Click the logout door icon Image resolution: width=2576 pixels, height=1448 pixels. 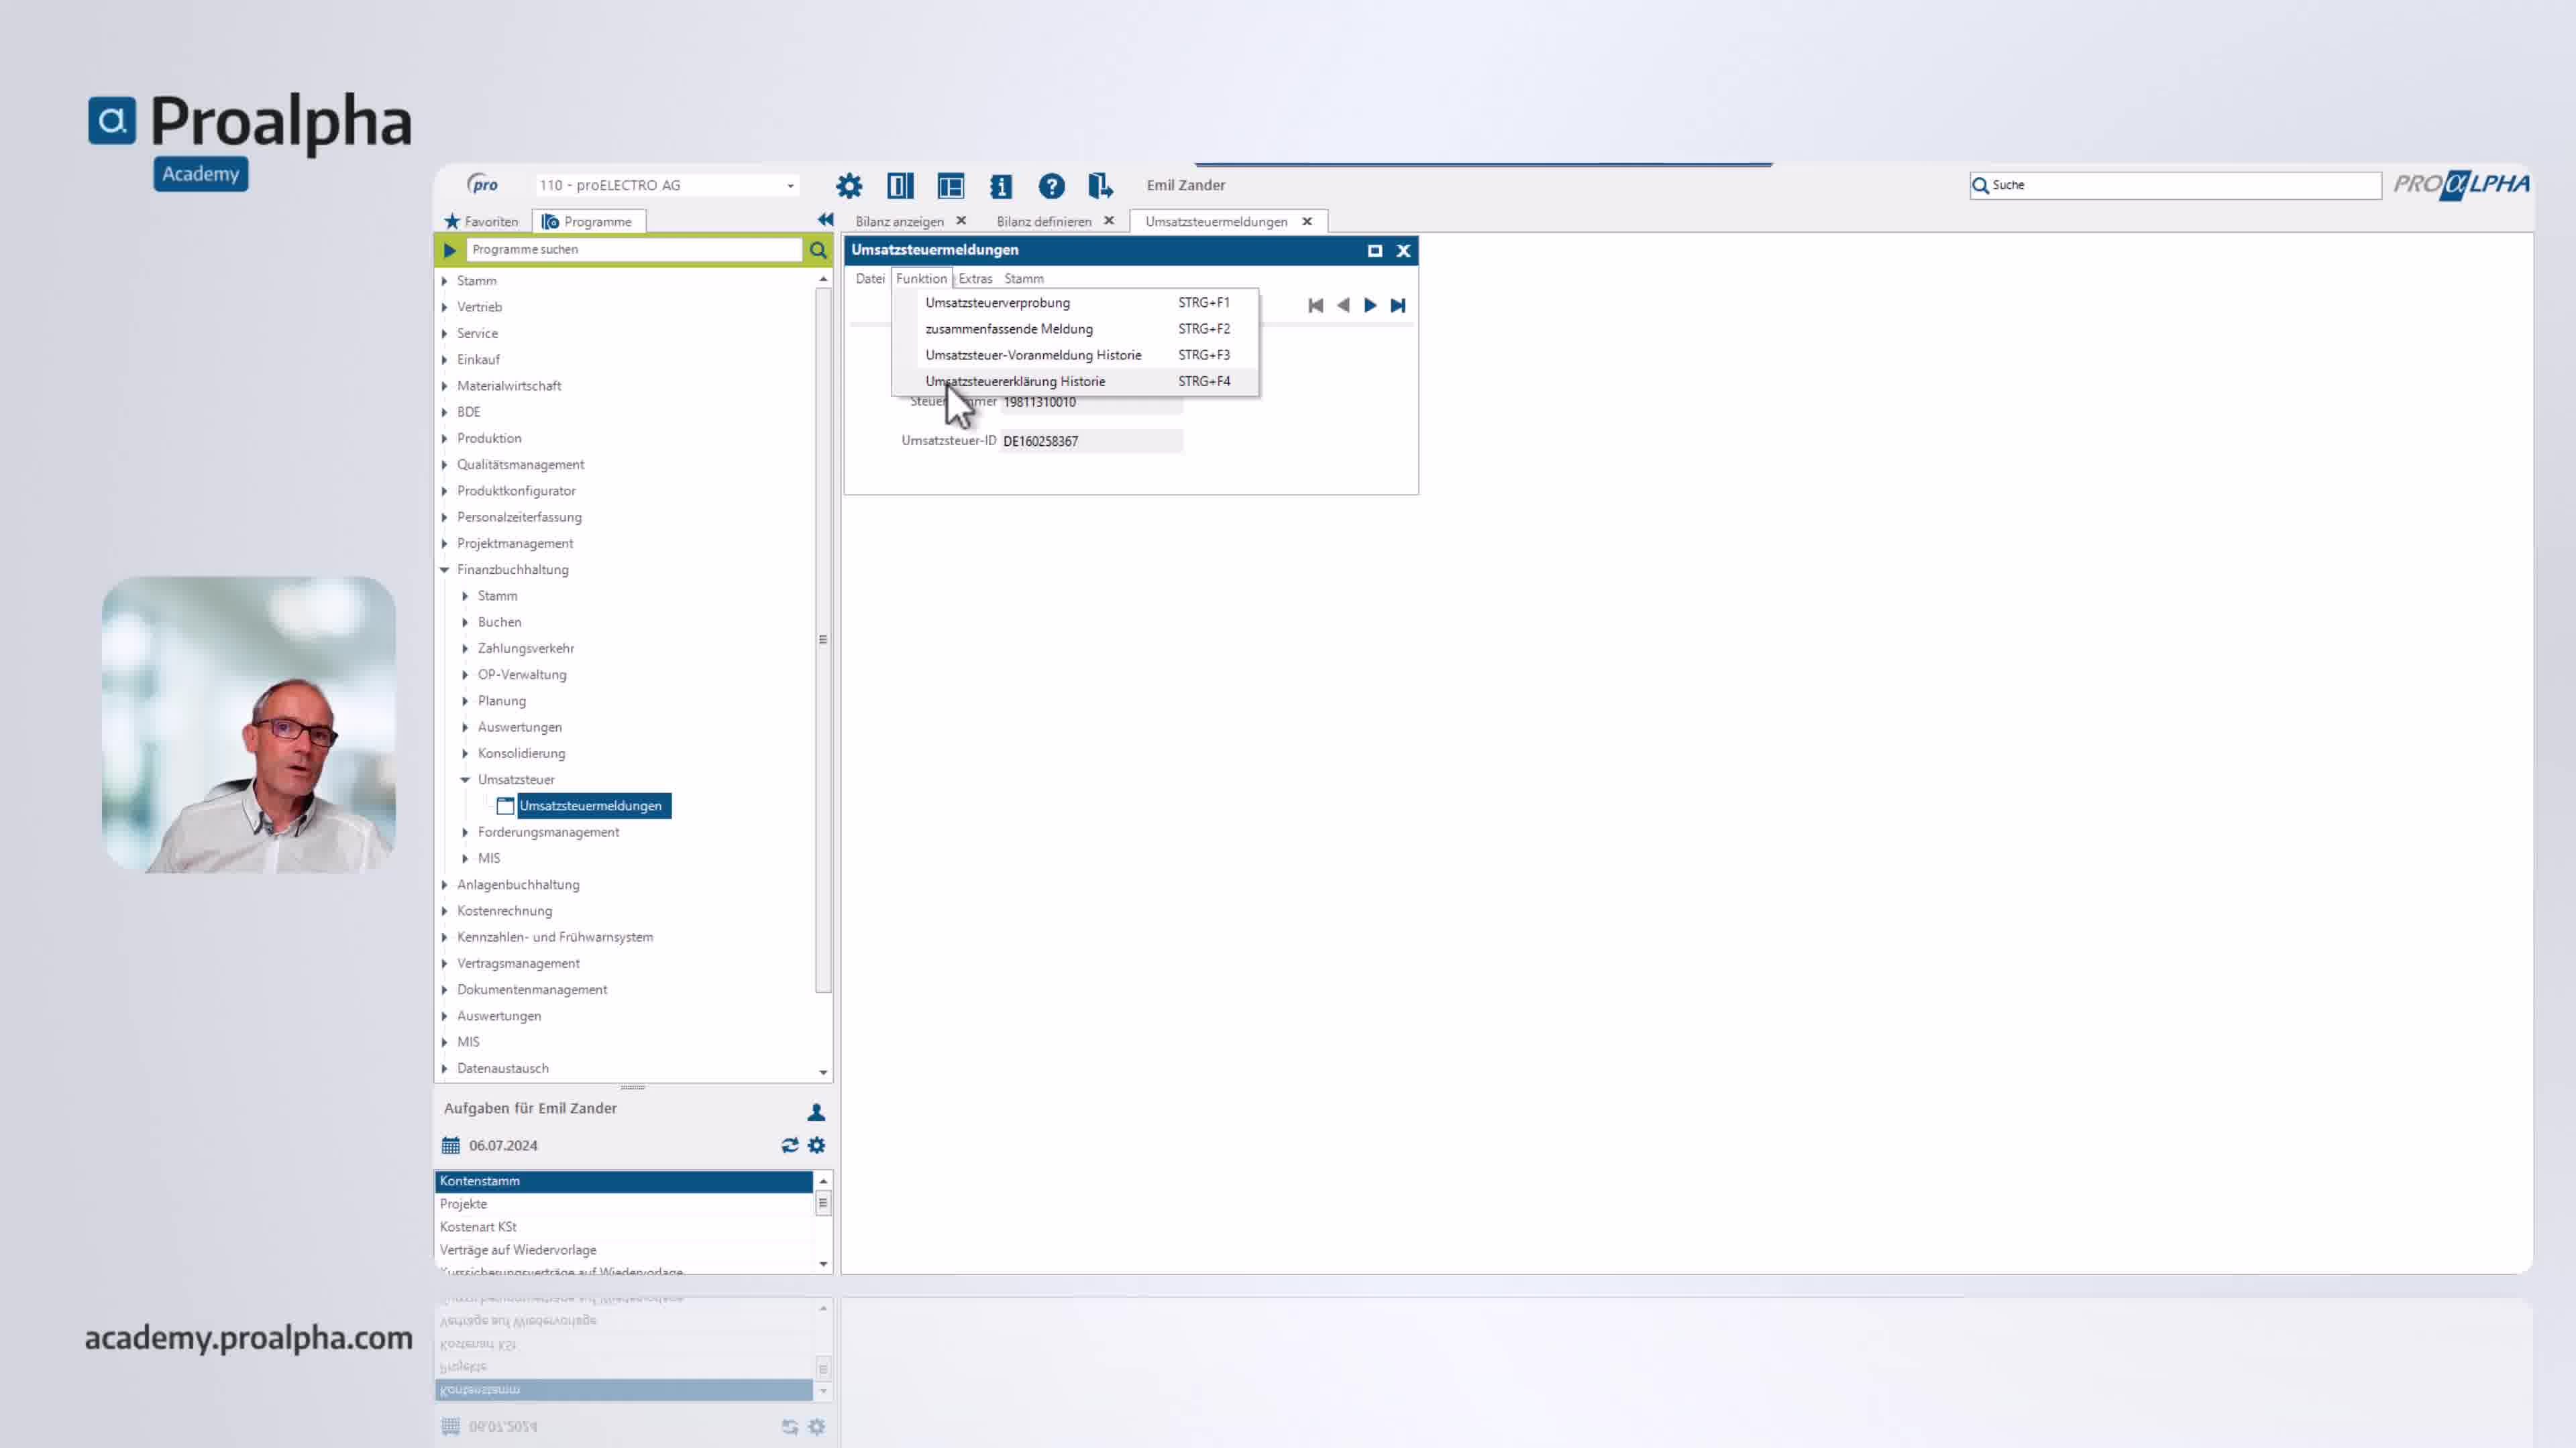click(x=1100, y=186)
